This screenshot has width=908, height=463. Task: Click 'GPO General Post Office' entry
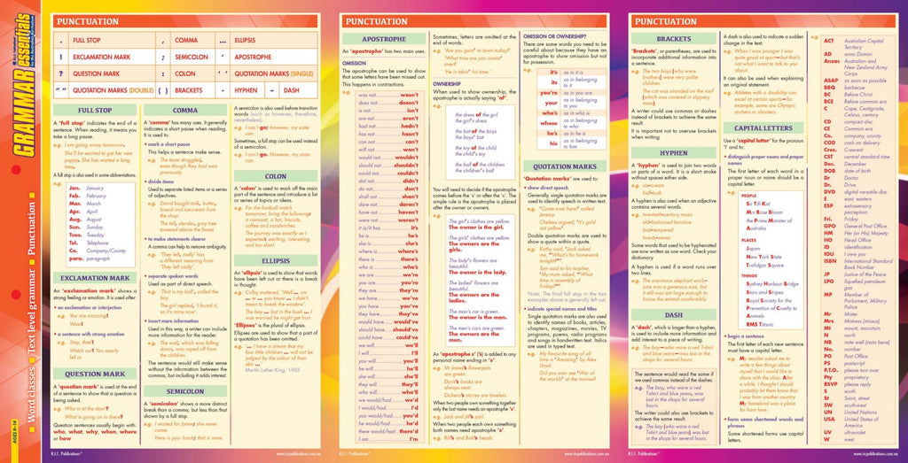(x=855, y=226)
